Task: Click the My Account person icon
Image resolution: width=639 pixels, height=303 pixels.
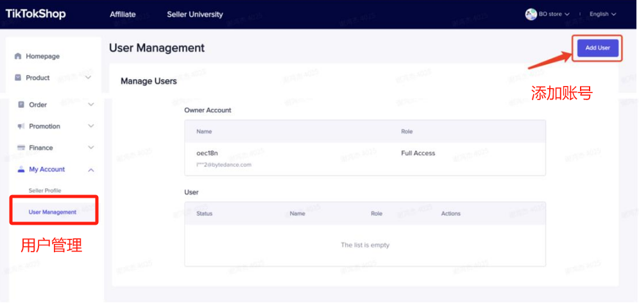Action: pyautogui.click(x=21, y=169)
